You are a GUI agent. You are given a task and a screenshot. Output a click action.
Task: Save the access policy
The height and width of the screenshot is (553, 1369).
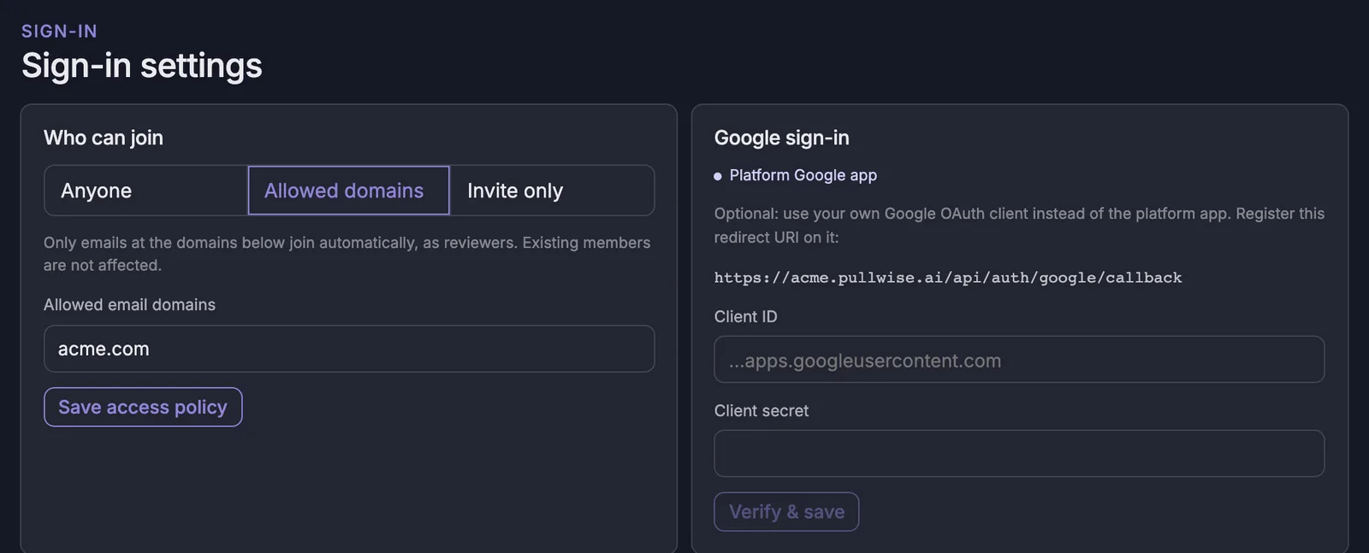[x=143, y=407]
